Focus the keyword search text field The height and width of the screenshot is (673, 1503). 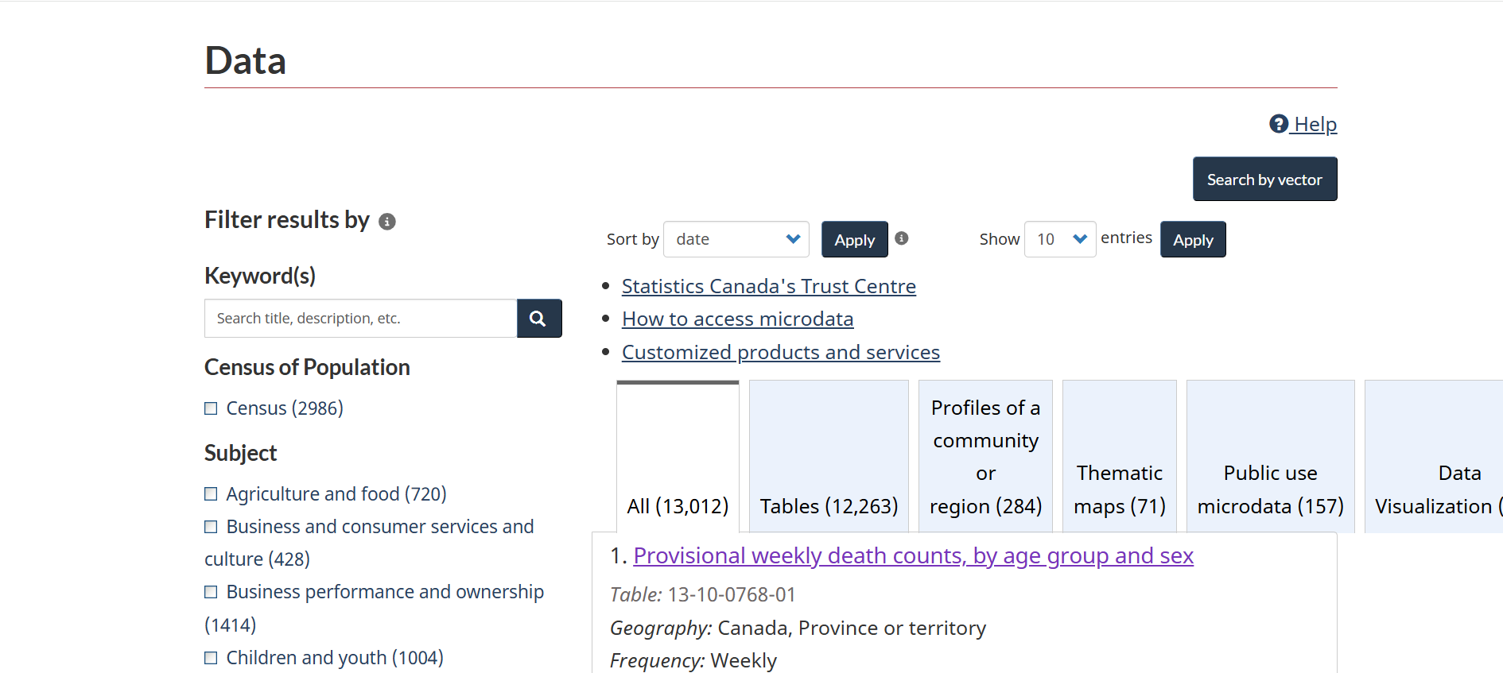click(361, 319)
